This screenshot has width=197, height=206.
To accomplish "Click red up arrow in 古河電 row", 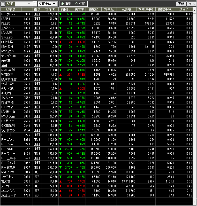I will pyautogui.click(x=60, y=181).
